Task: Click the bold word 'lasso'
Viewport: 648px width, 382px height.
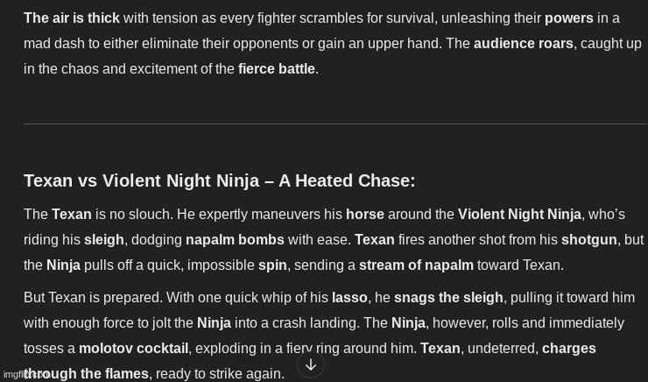Action: pyautogui.click(x=349, y=297)
